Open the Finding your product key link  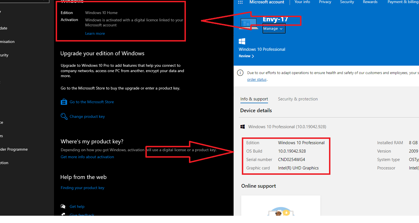82,188
